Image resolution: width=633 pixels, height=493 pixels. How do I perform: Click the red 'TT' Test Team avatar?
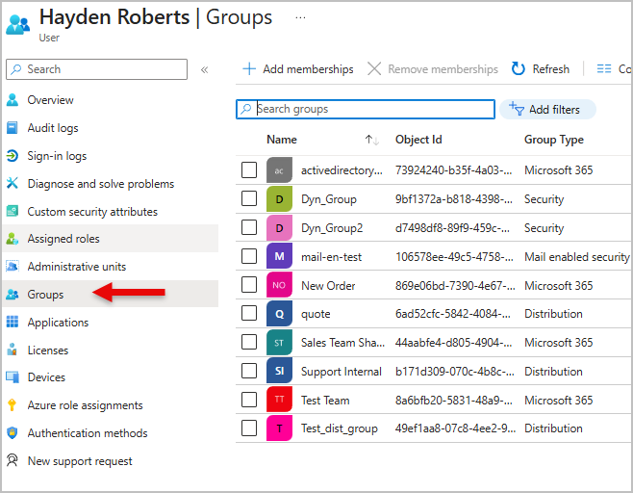point(279,400)
